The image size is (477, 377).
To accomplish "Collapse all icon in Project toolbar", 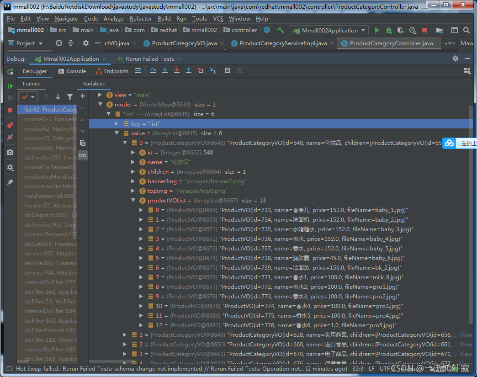I will coord(70,43).
